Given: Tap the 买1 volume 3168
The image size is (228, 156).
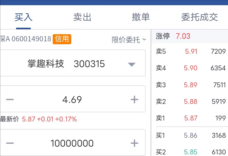Looking at the screenshot, I should point(219,135).
